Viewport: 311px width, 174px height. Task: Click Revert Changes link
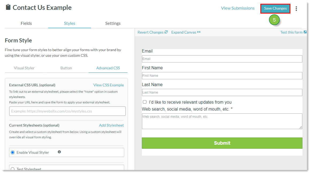tap(153, 32)
